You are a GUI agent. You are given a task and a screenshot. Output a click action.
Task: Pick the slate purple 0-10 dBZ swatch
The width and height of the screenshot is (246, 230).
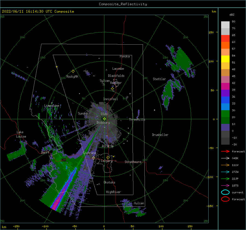[225, 127]
